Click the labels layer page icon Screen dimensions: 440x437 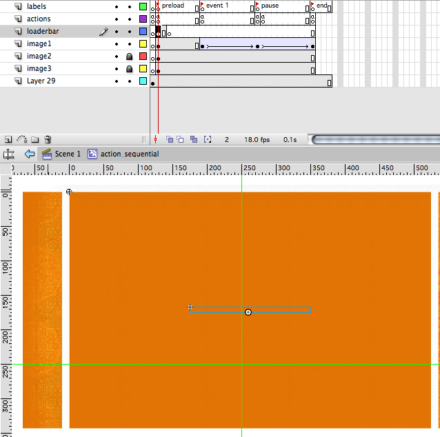18,6
